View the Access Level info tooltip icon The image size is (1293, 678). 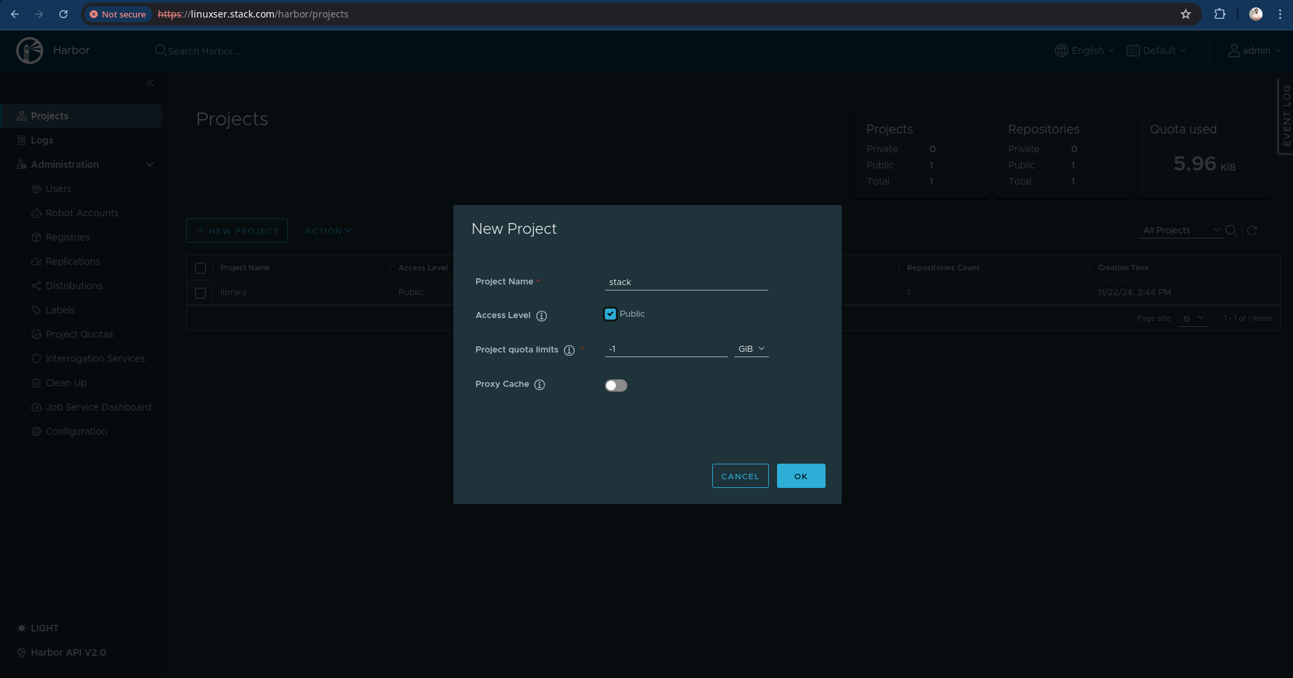[542, 315]
